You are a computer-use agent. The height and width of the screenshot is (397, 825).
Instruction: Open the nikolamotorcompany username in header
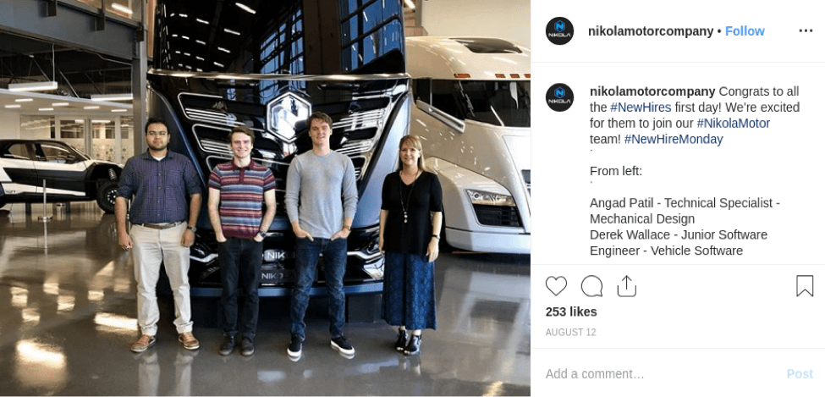pyautogui.click(x=651, y=31)
